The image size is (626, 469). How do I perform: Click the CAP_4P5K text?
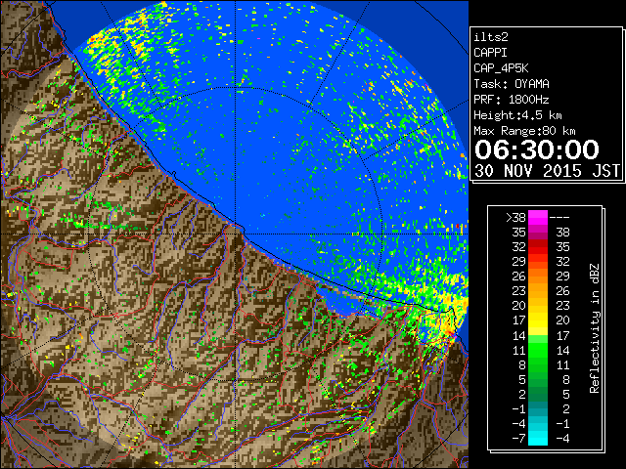tap(501, 68)
